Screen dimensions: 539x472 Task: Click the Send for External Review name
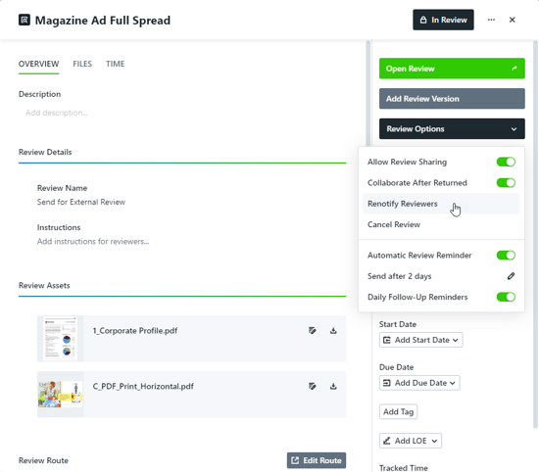click(x=81, y=202)
